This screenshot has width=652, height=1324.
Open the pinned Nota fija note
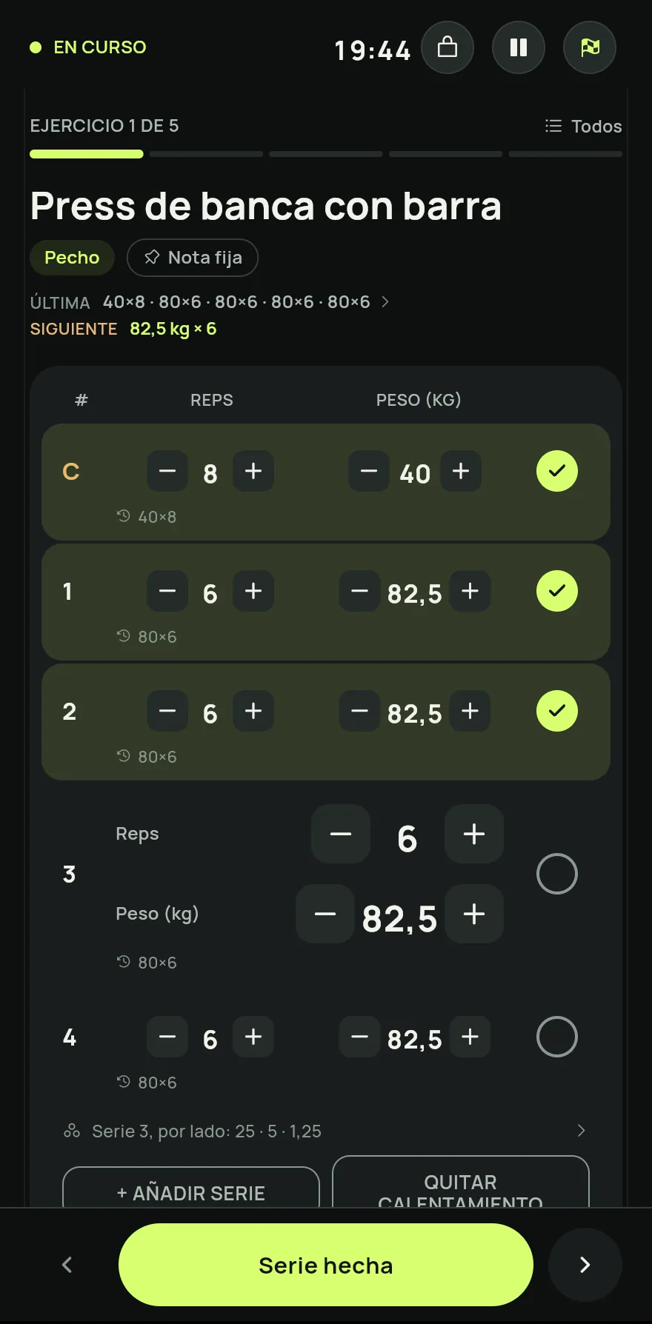click(193, 258)
